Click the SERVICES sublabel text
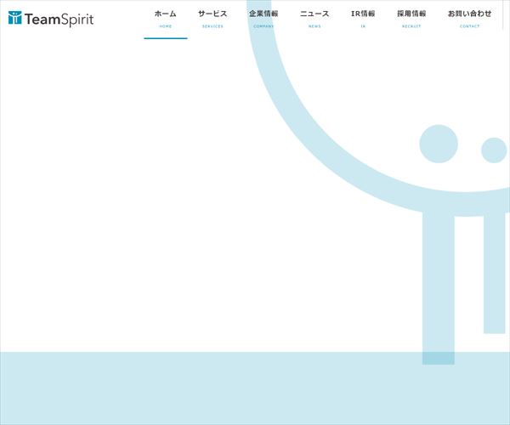The width and height of the screenshot is (510, 425). 212,26
